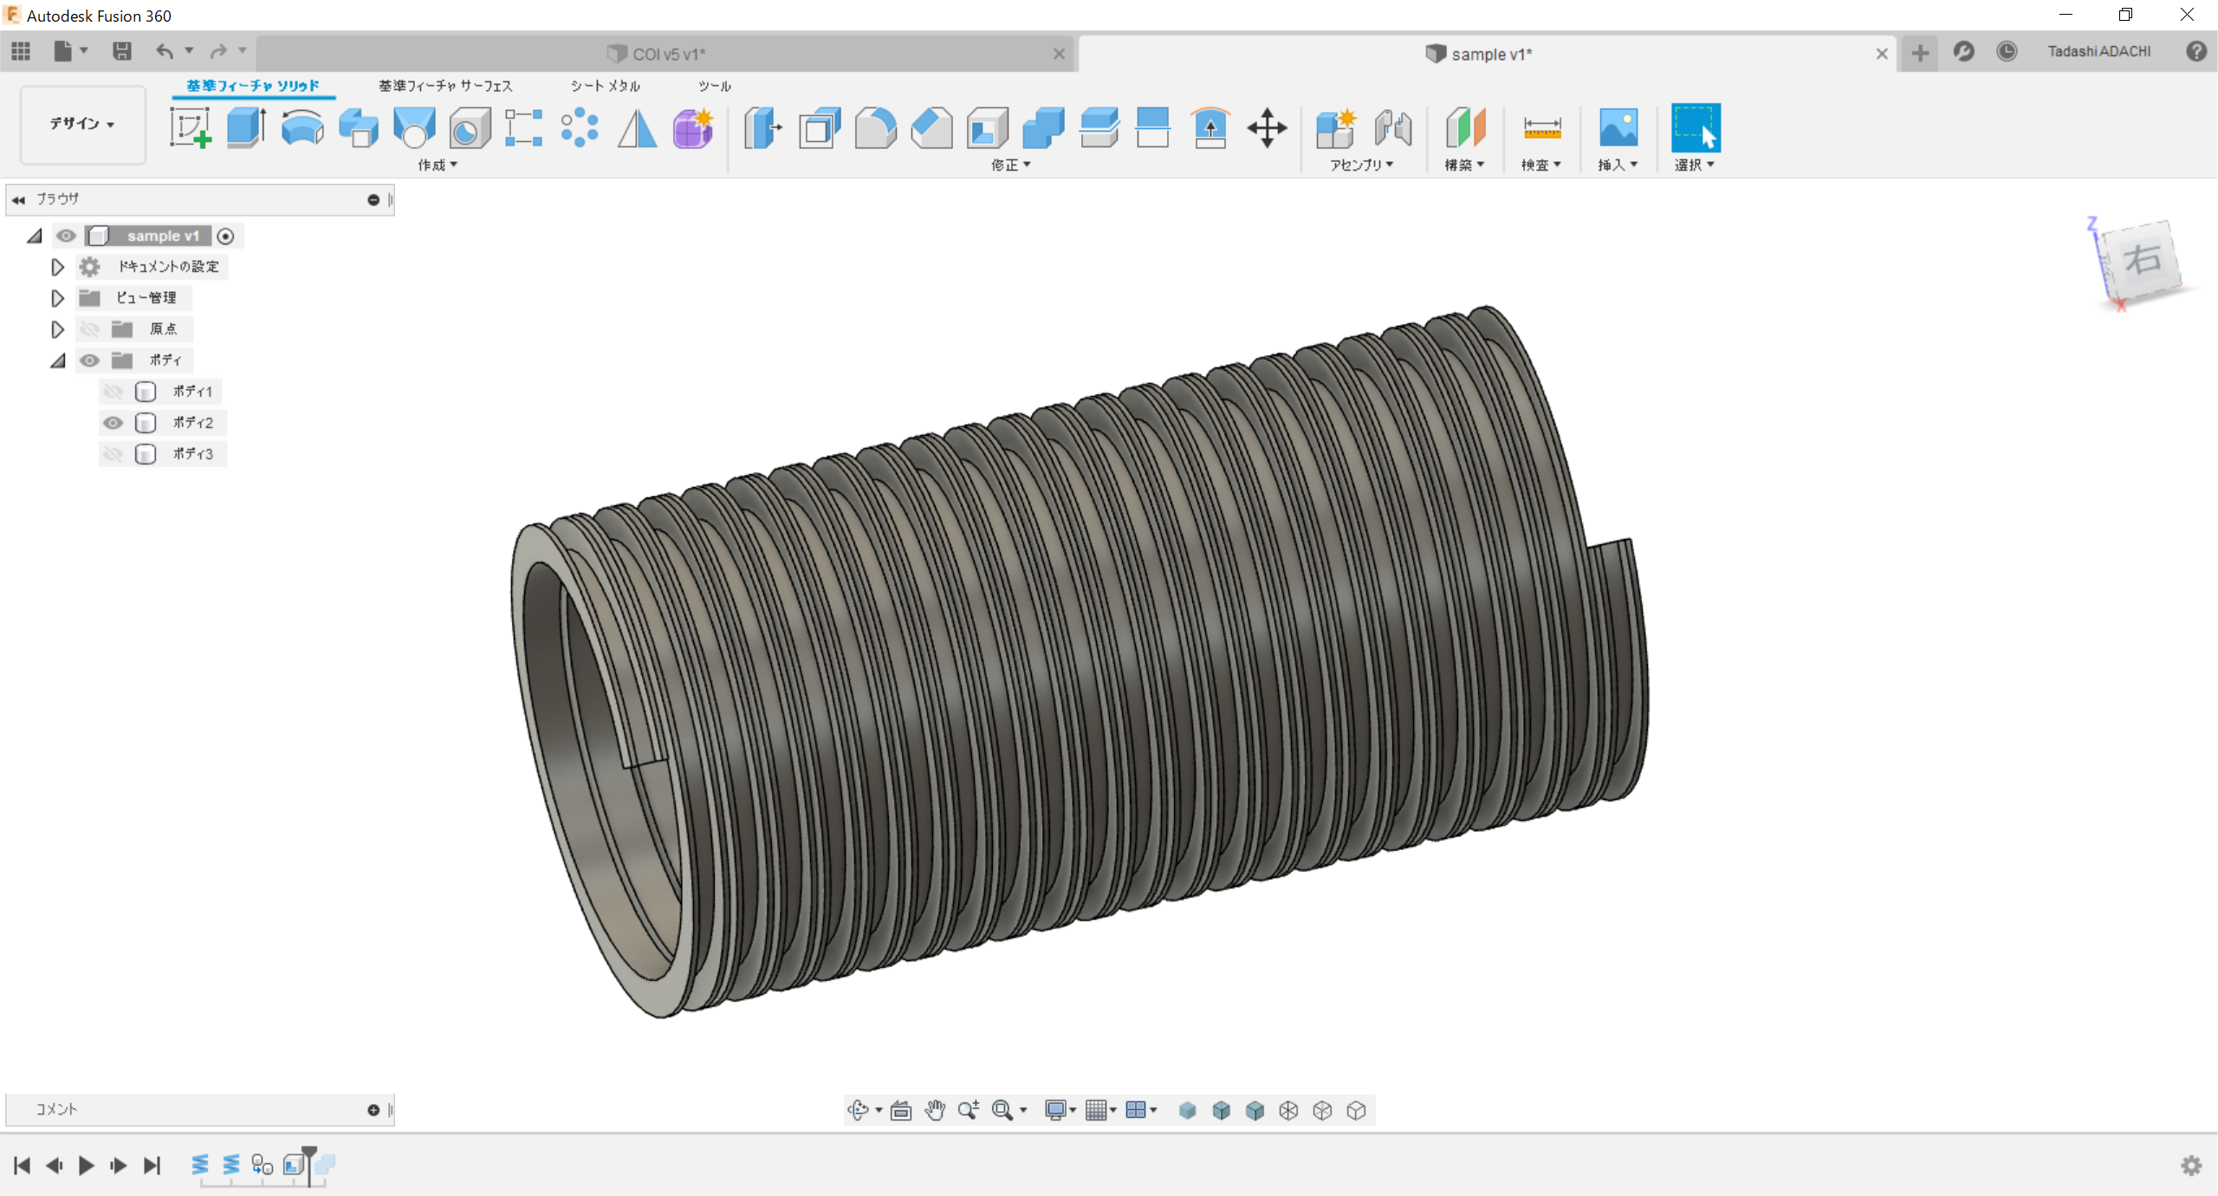The image size is (2218, 1196).
Task: Click the Move/Copy arrows icon
Action: 1267,128
